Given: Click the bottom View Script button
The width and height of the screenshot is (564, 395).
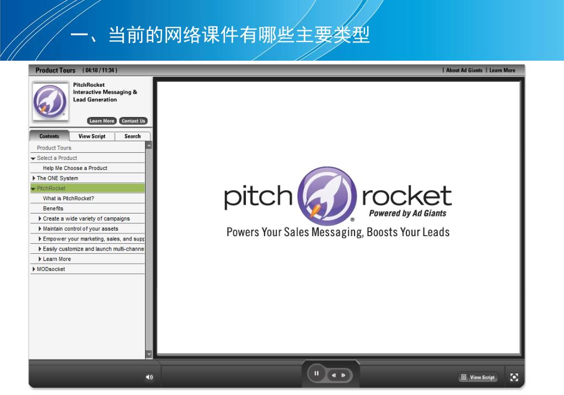Looking at the screenshot, I should (479, 377).
